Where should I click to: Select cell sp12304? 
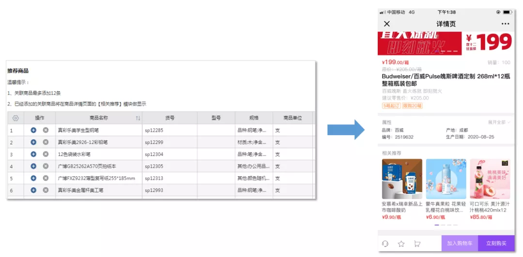click(x=170, y=155)
